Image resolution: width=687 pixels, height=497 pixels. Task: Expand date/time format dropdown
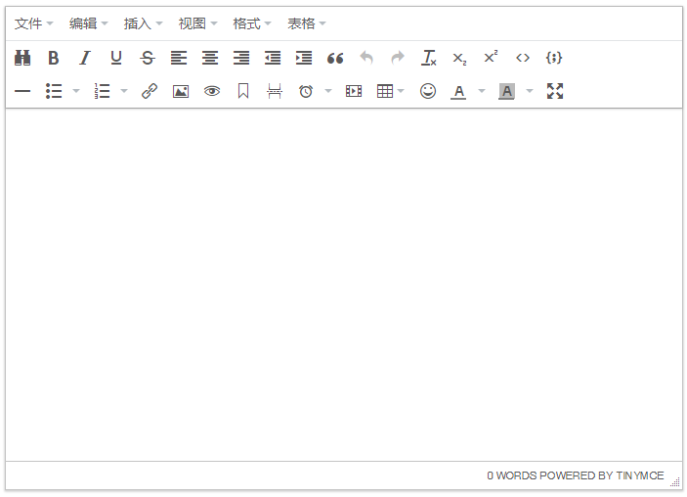tap(328, 91)
